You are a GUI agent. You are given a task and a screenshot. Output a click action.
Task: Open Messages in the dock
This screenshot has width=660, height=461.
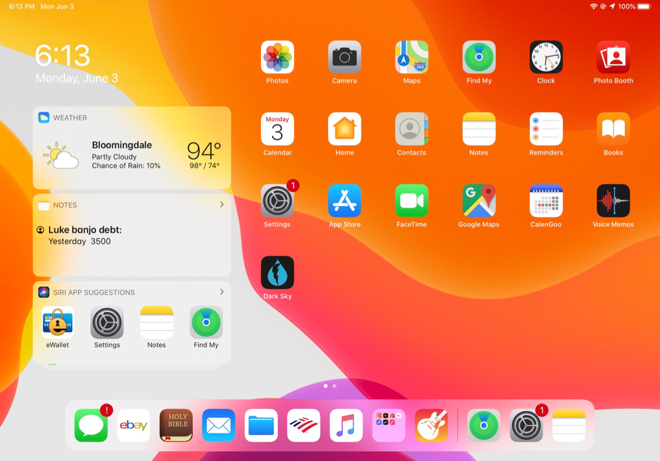pos(91,425)
